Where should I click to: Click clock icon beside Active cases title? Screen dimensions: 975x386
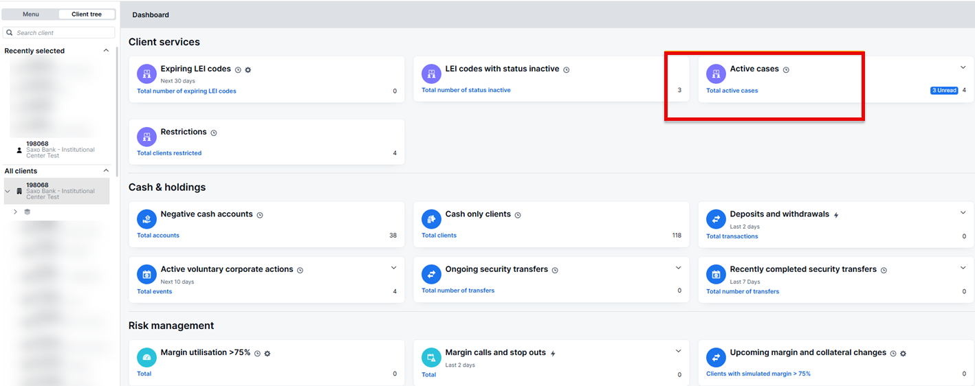pos(786,70)
